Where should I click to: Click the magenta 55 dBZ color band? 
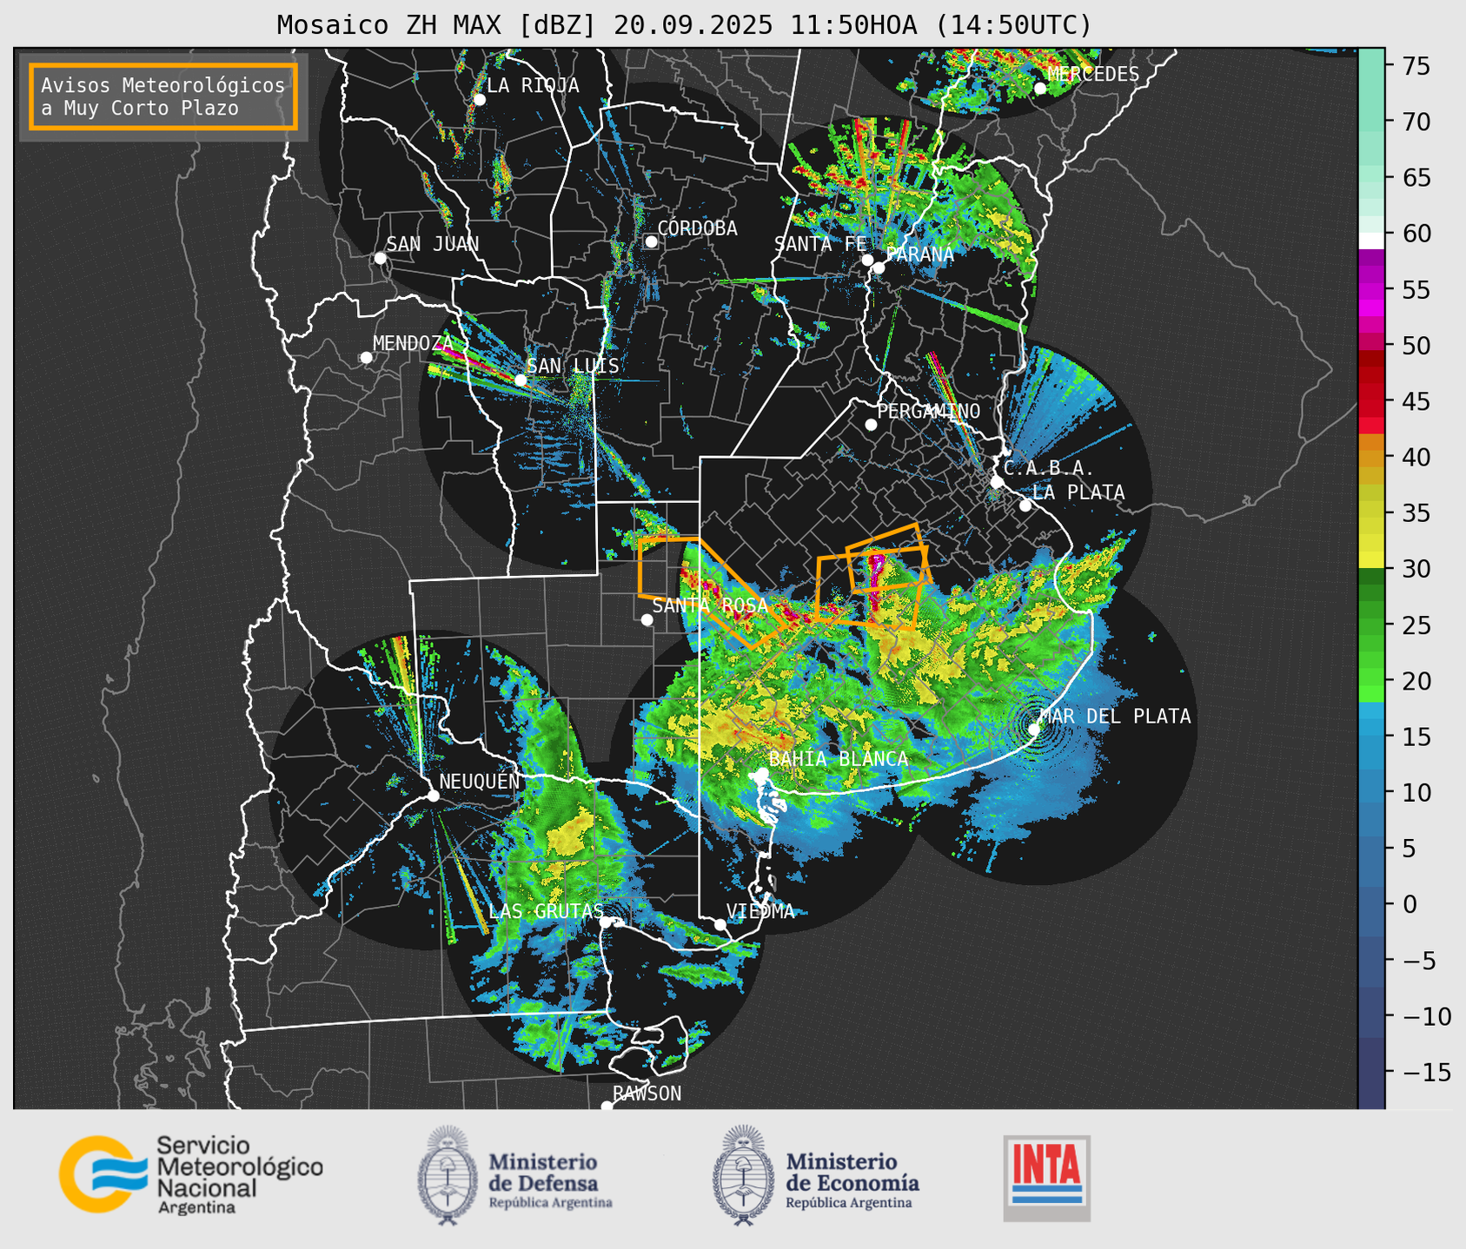tap(1371, 290)
